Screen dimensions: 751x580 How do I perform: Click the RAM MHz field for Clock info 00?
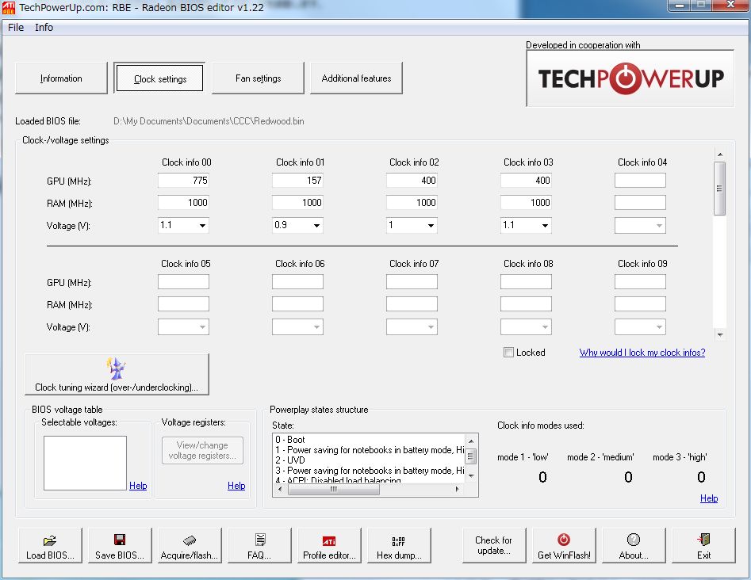click(183, 202)
